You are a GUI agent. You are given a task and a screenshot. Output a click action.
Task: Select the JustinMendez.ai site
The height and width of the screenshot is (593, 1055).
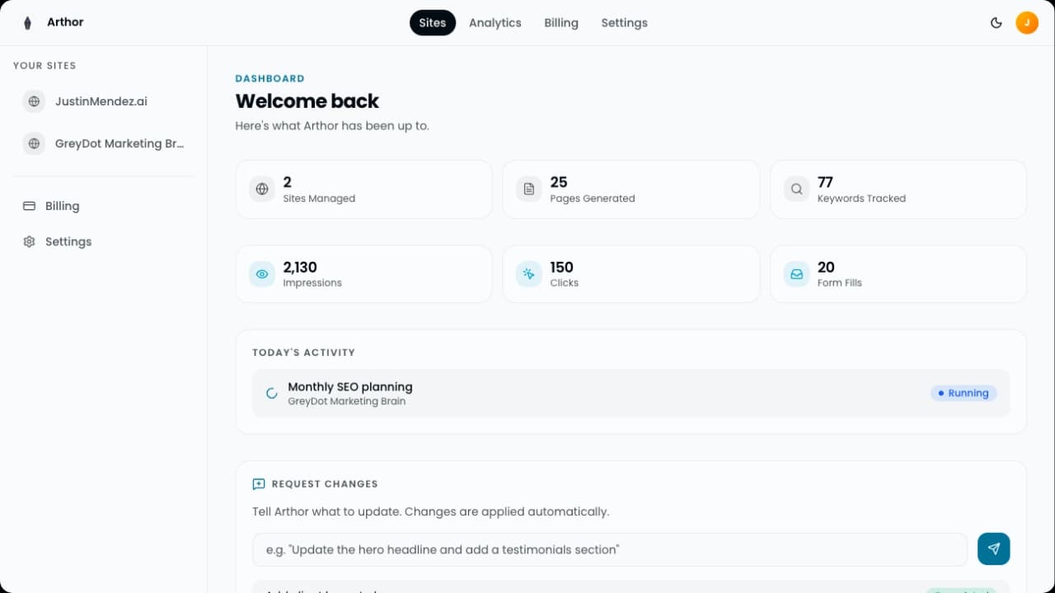(x=104, y=101)
